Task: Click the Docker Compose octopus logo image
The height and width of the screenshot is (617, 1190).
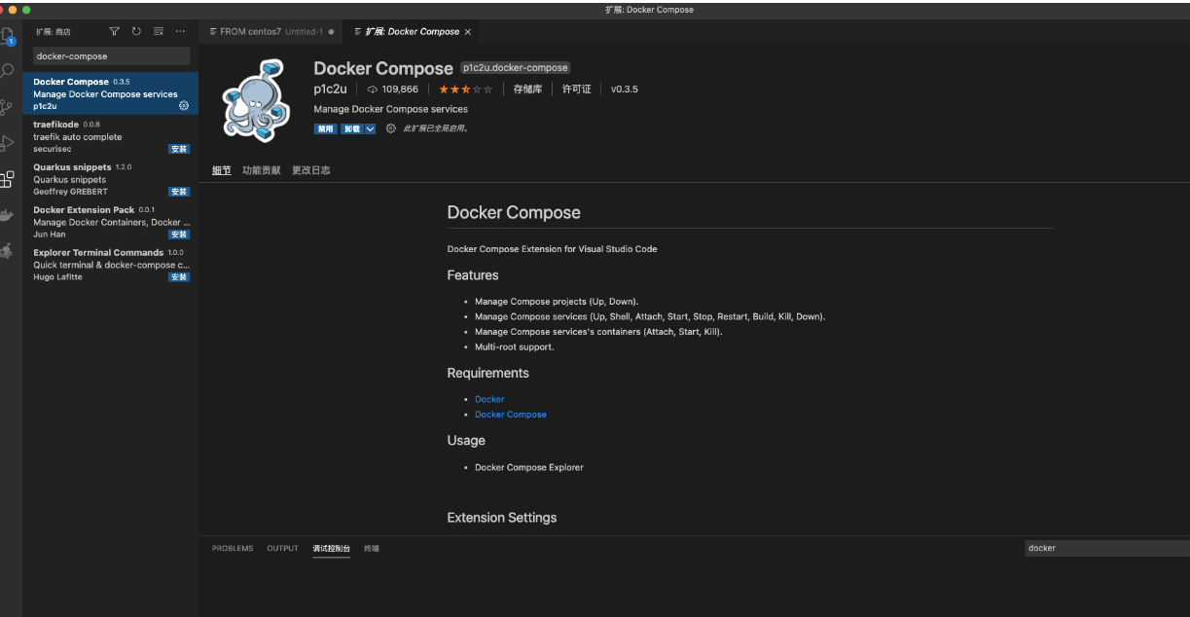Action: (258, 99)
